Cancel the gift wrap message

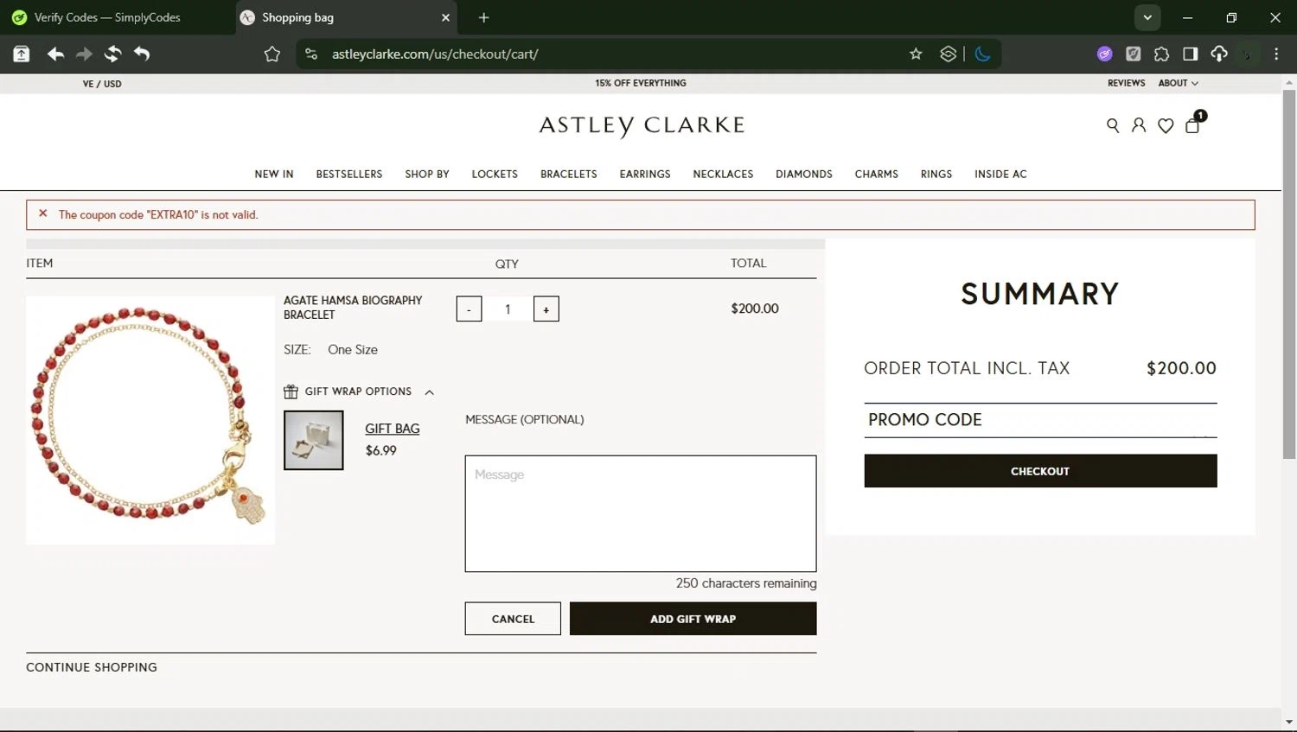pyautogui.click(x=513, y=619)
